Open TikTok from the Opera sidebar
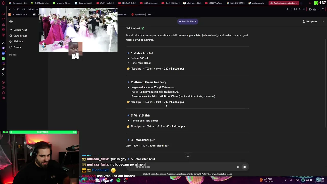This screenshot has width=327, height=184. coord(3,69)
